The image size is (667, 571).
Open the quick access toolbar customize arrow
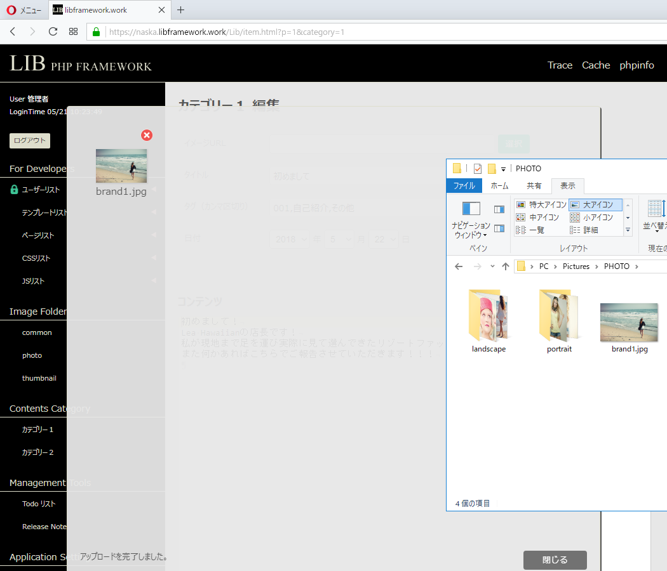click(504, 169)
